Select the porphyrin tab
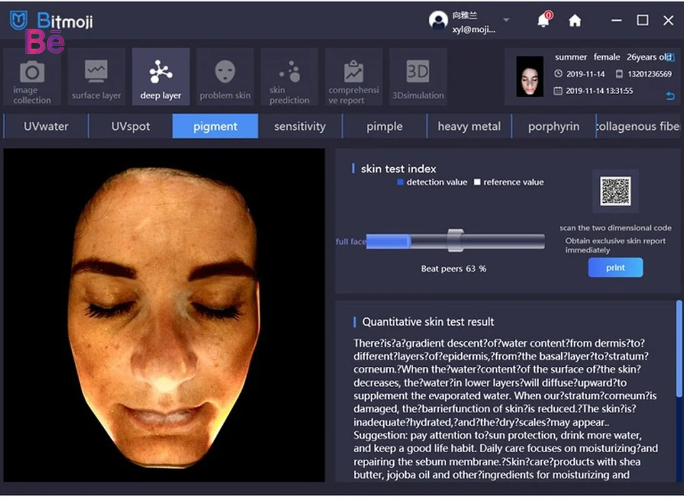Image resolution: width=684 pixels, height=499 pixels. 554,126
